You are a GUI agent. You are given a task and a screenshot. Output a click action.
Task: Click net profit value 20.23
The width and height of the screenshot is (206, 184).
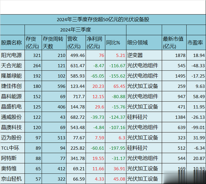click(x=98, y=86)
